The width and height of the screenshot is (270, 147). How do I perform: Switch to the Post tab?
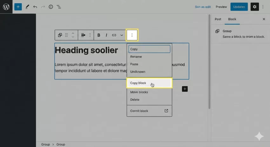[x=218, y=19]
